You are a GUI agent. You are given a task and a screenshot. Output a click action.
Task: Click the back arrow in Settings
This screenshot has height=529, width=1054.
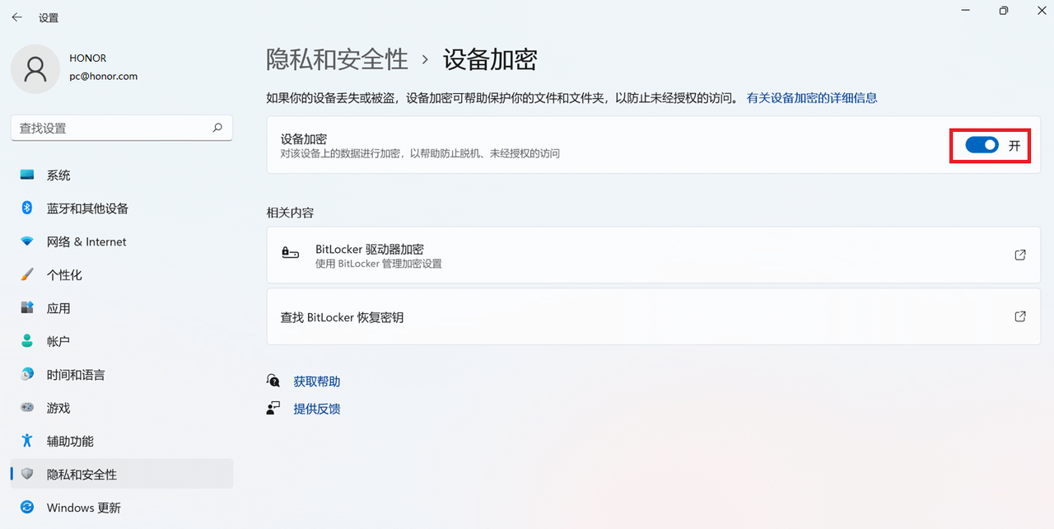click(x=16, y=17)
